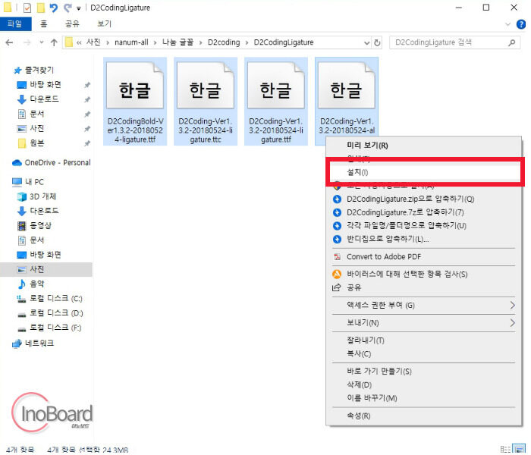Open 로컬 디스크 (F:)
This screenshot has width=531, height=455.
click(x=55, y=328)
